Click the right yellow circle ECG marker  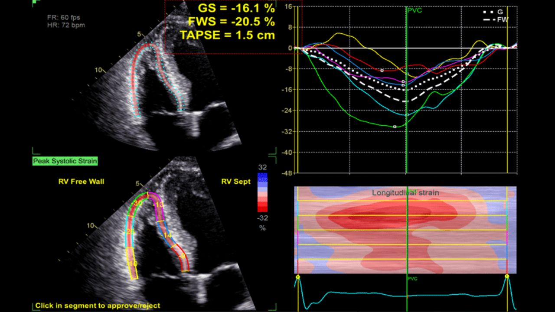coord(507,276)
